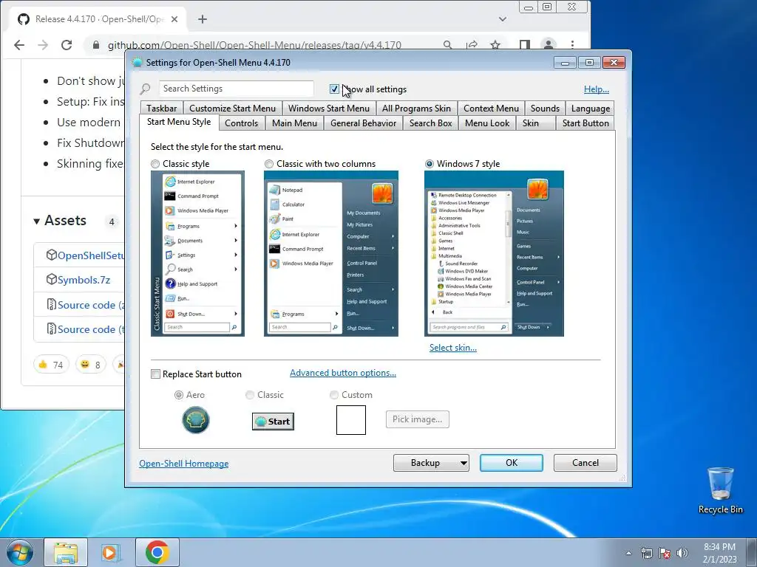Viewport: 757px width, 567px height.
Task: Open the Search Box tab
Action: pos(431,123)
